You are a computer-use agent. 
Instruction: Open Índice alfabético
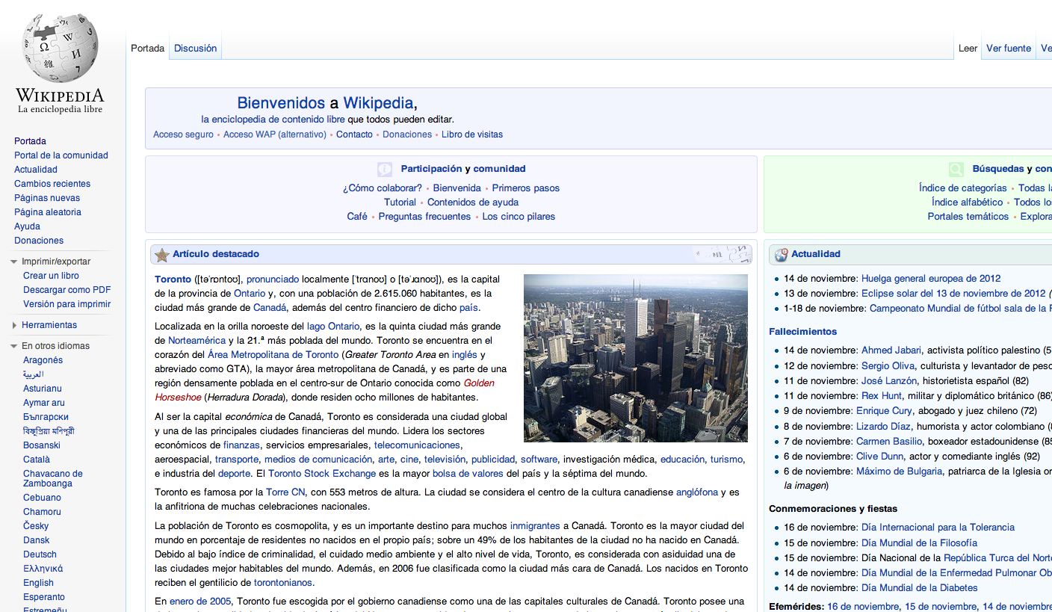967,203
